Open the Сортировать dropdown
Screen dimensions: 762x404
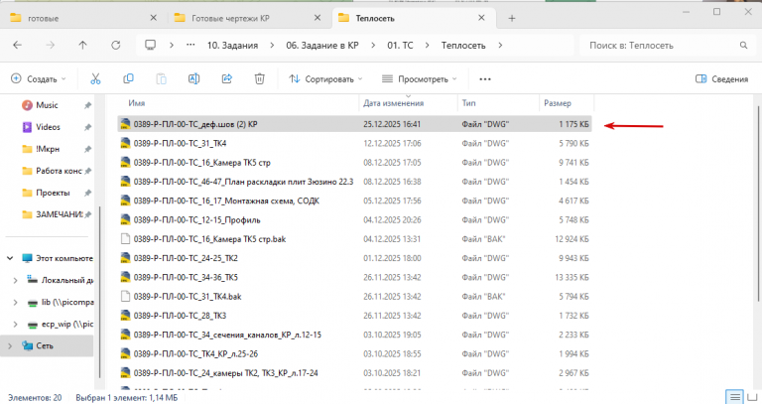(325, 78)
